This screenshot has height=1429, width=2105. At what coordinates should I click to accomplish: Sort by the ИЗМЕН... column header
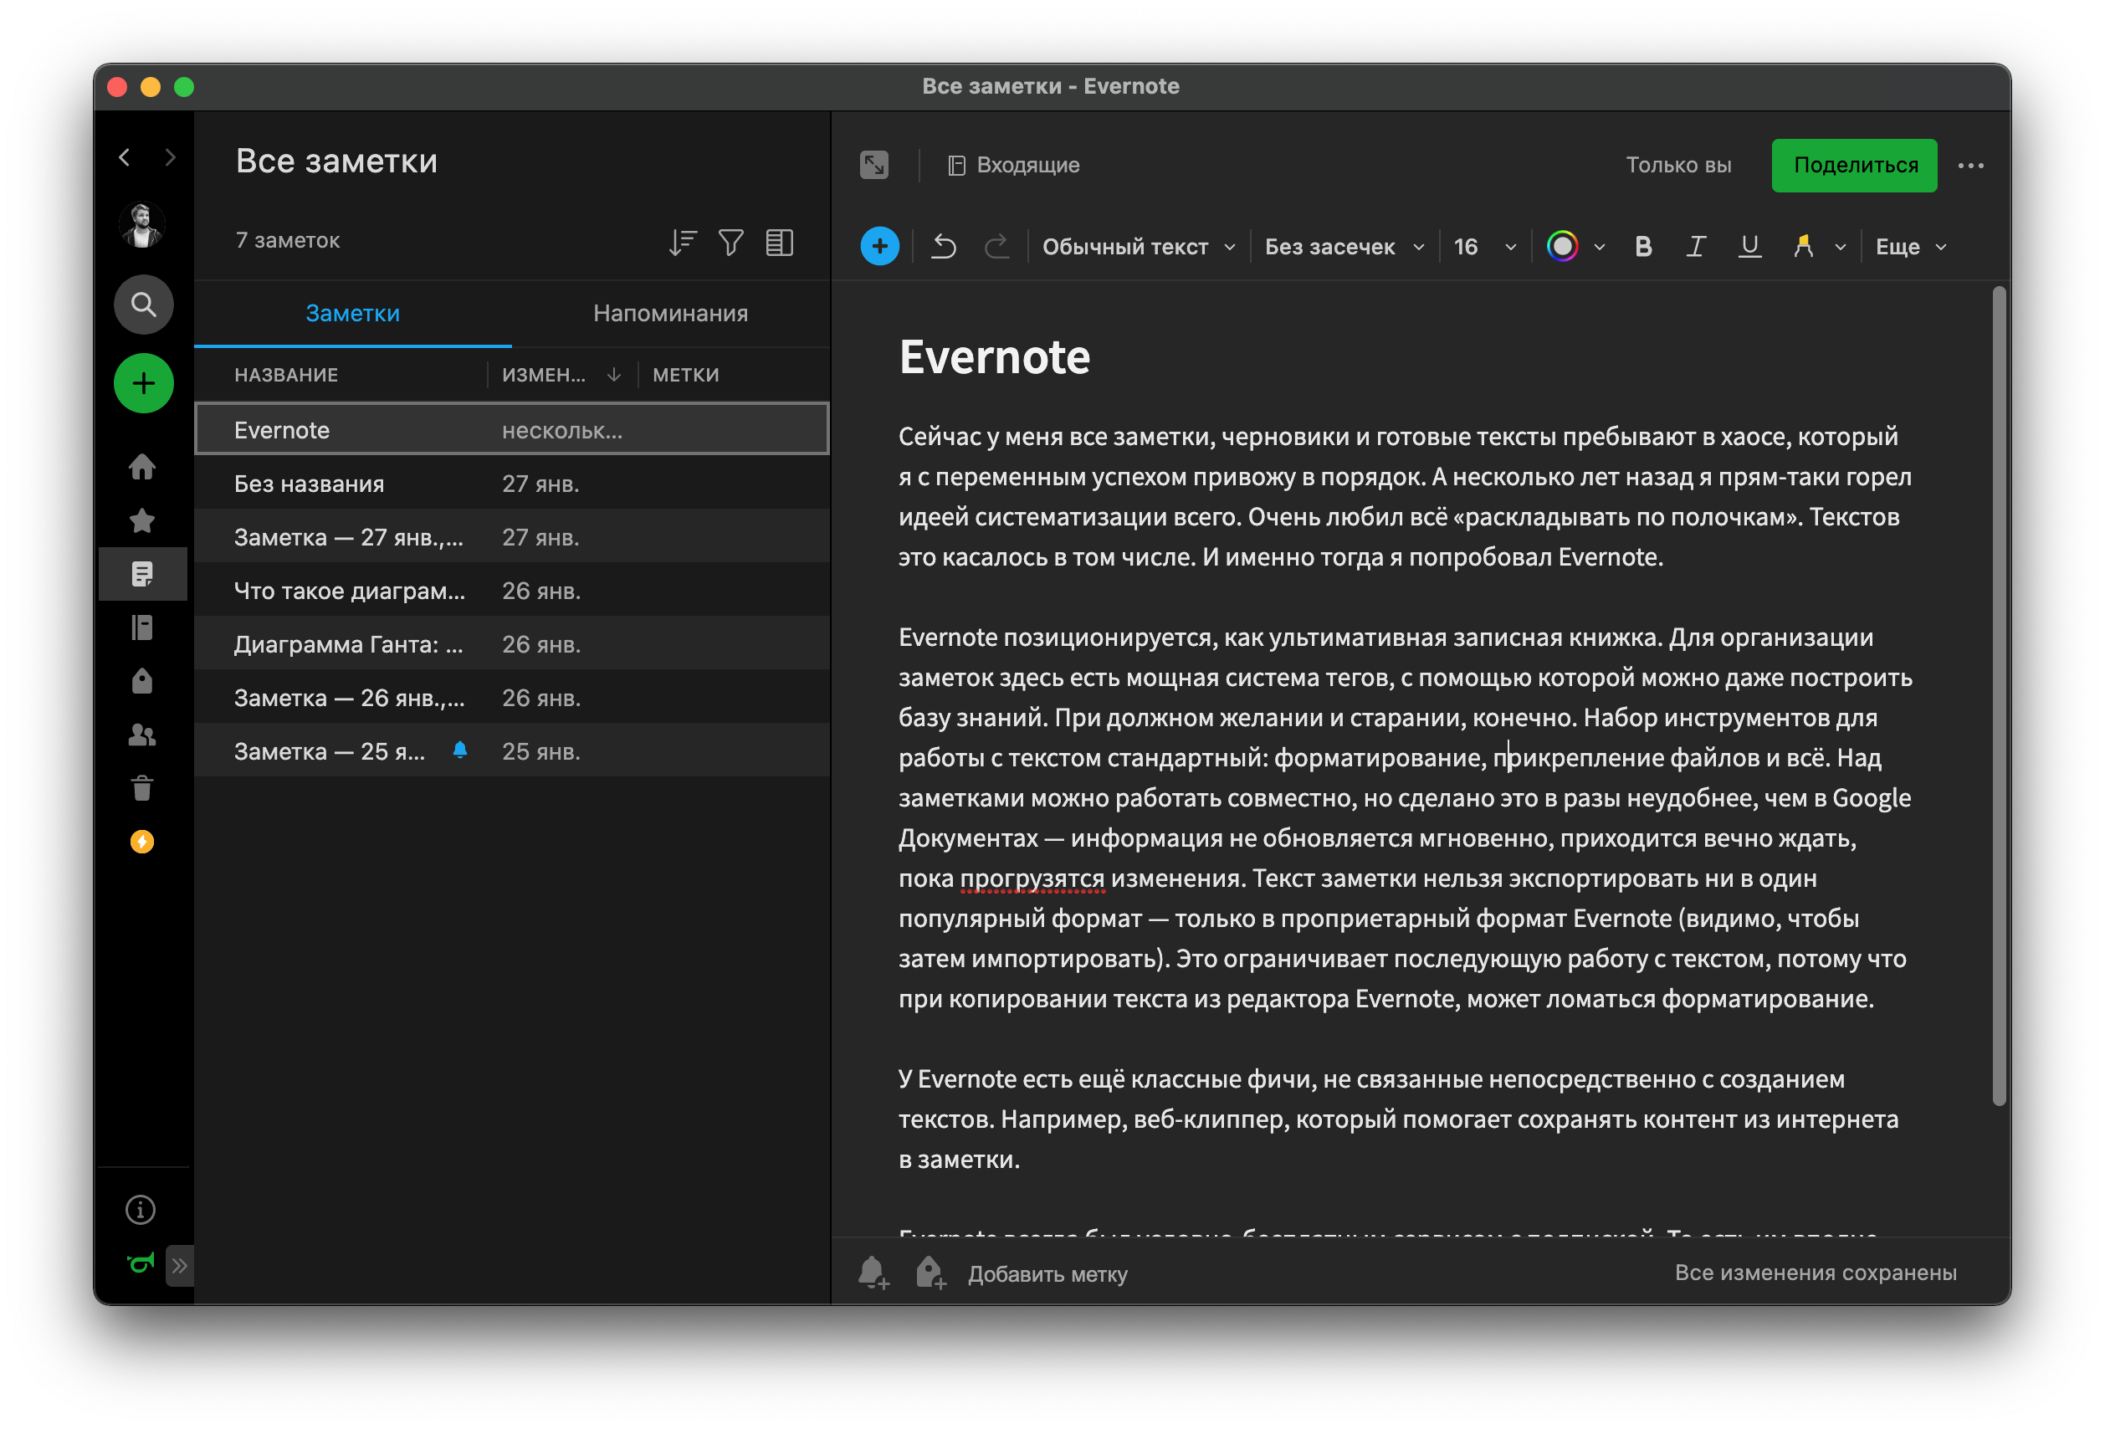pyautogui.click(x=561, y=375)
